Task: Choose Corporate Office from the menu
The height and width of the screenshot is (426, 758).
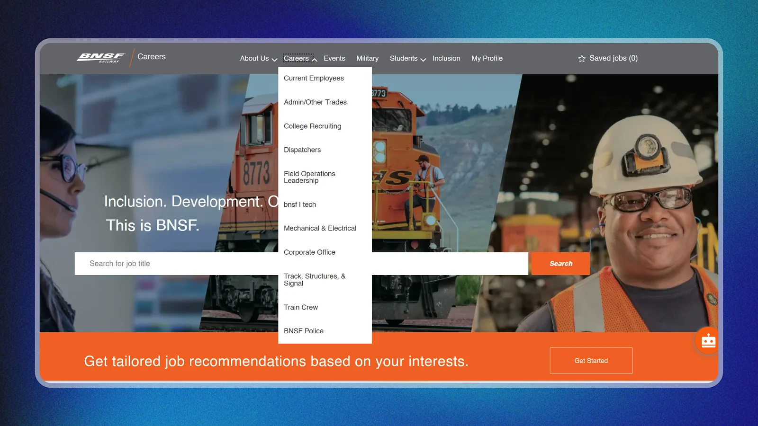Action: point(310,252)
